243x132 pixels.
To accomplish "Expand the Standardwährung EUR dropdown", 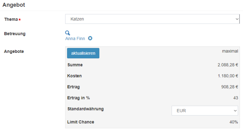I will point(205,111).
